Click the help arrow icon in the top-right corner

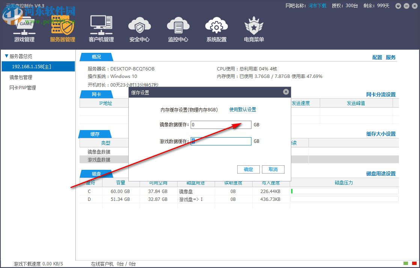[x=398, y=6]
